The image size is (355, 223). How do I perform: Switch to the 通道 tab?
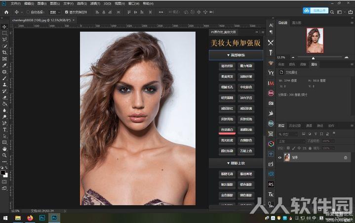tap(309, 126)
